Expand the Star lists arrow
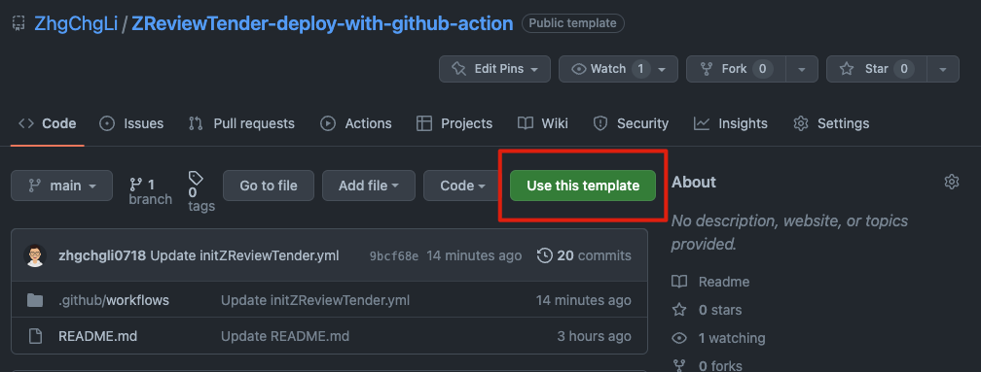 tap(943, 69)
